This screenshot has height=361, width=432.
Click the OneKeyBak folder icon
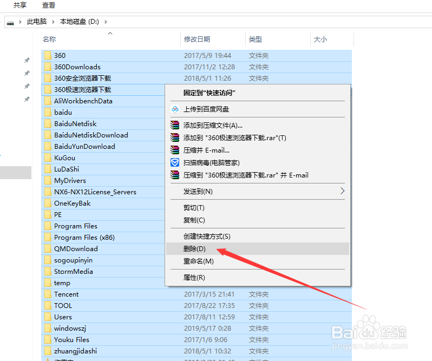pos(48,203)
